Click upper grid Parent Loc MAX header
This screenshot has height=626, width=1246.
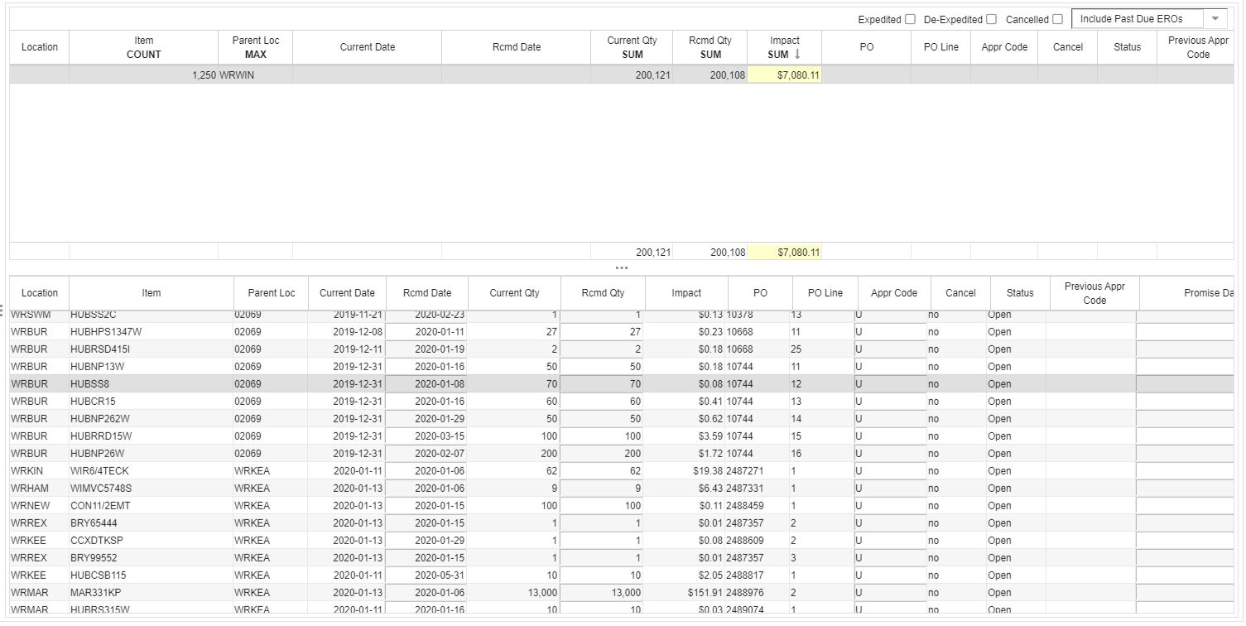point(255,47)
